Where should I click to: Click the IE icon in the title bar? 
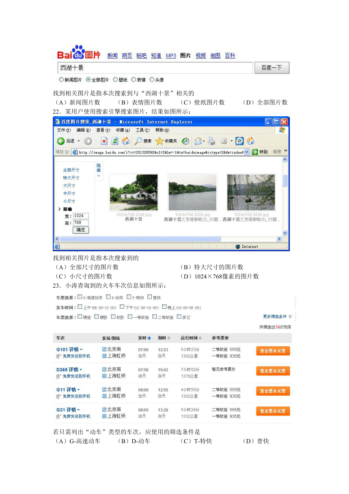(x=57, y=122)
